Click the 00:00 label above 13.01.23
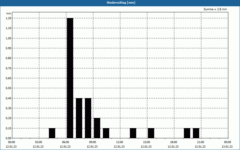Image resolution: width=240 pixels, height=150 pixels. point(228,142)
